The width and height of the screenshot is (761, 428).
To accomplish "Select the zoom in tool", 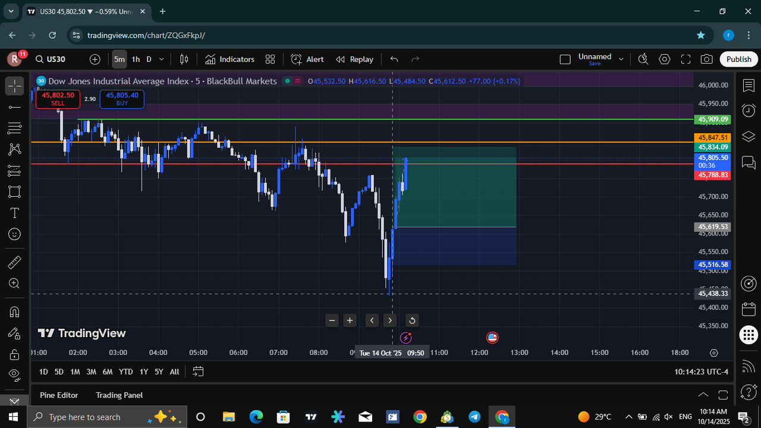I will tap(15, 284).
